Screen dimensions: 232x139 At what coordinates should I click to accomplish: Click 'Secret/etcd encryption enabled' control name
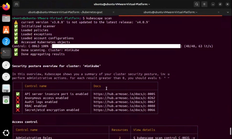point(52,110)
